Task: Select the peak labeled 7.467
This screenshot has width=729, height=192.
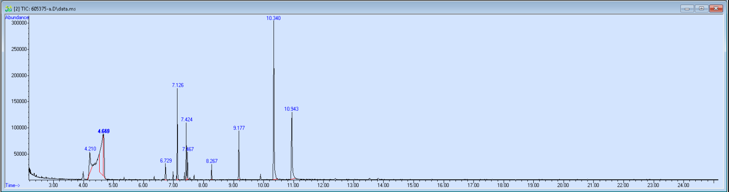Action: (x=188, y=149)
